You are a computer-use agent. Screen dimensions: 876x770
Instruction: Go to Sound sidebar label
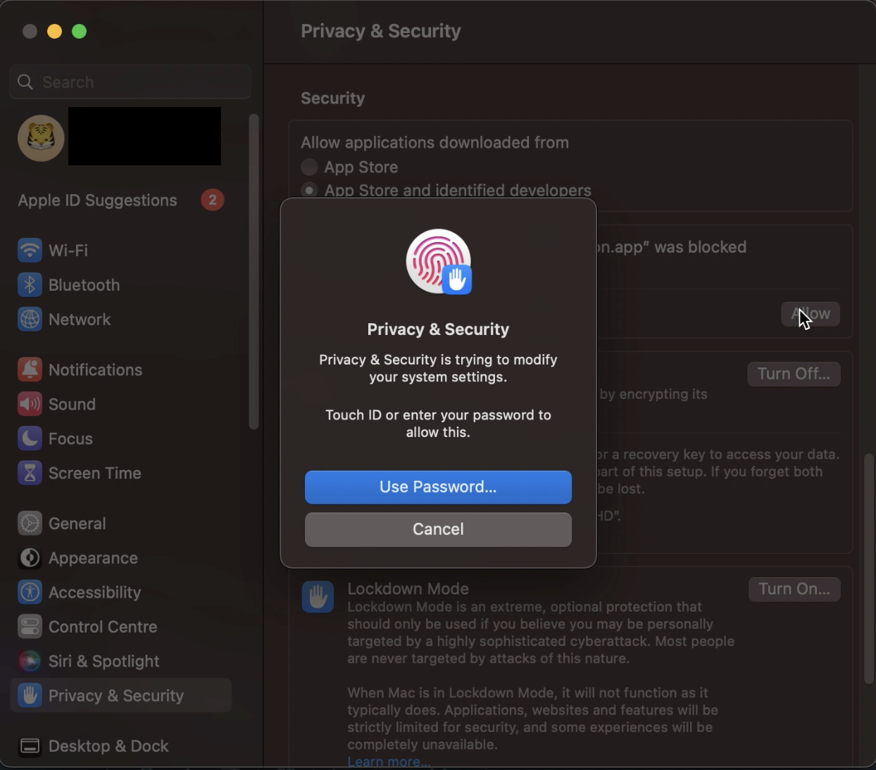pos(72,404)
